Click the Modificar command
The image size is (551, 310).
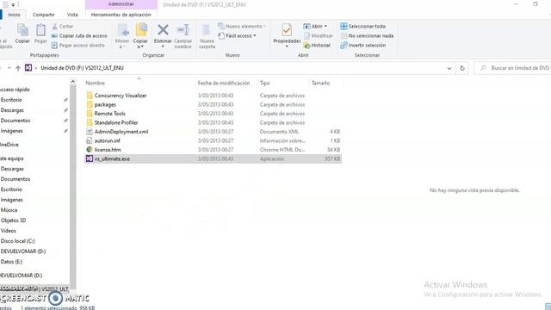coord(318,36)
